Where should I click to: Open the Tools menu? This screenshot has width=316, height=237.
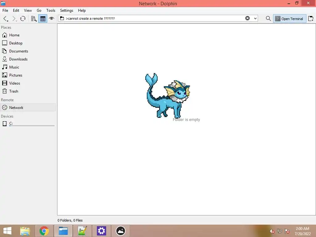[x=51, y=10]
